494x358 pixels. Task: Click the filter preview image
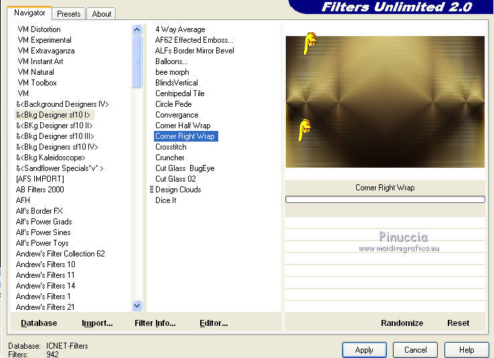point(385,102)
